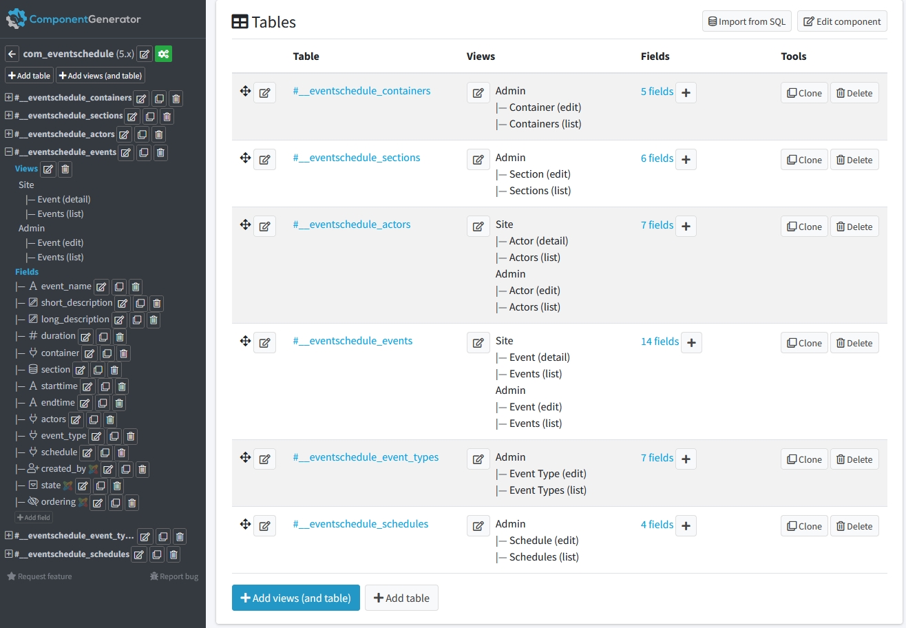Click the green generate component gears button
The image size is (906, 628).
[x=163, y=54]
